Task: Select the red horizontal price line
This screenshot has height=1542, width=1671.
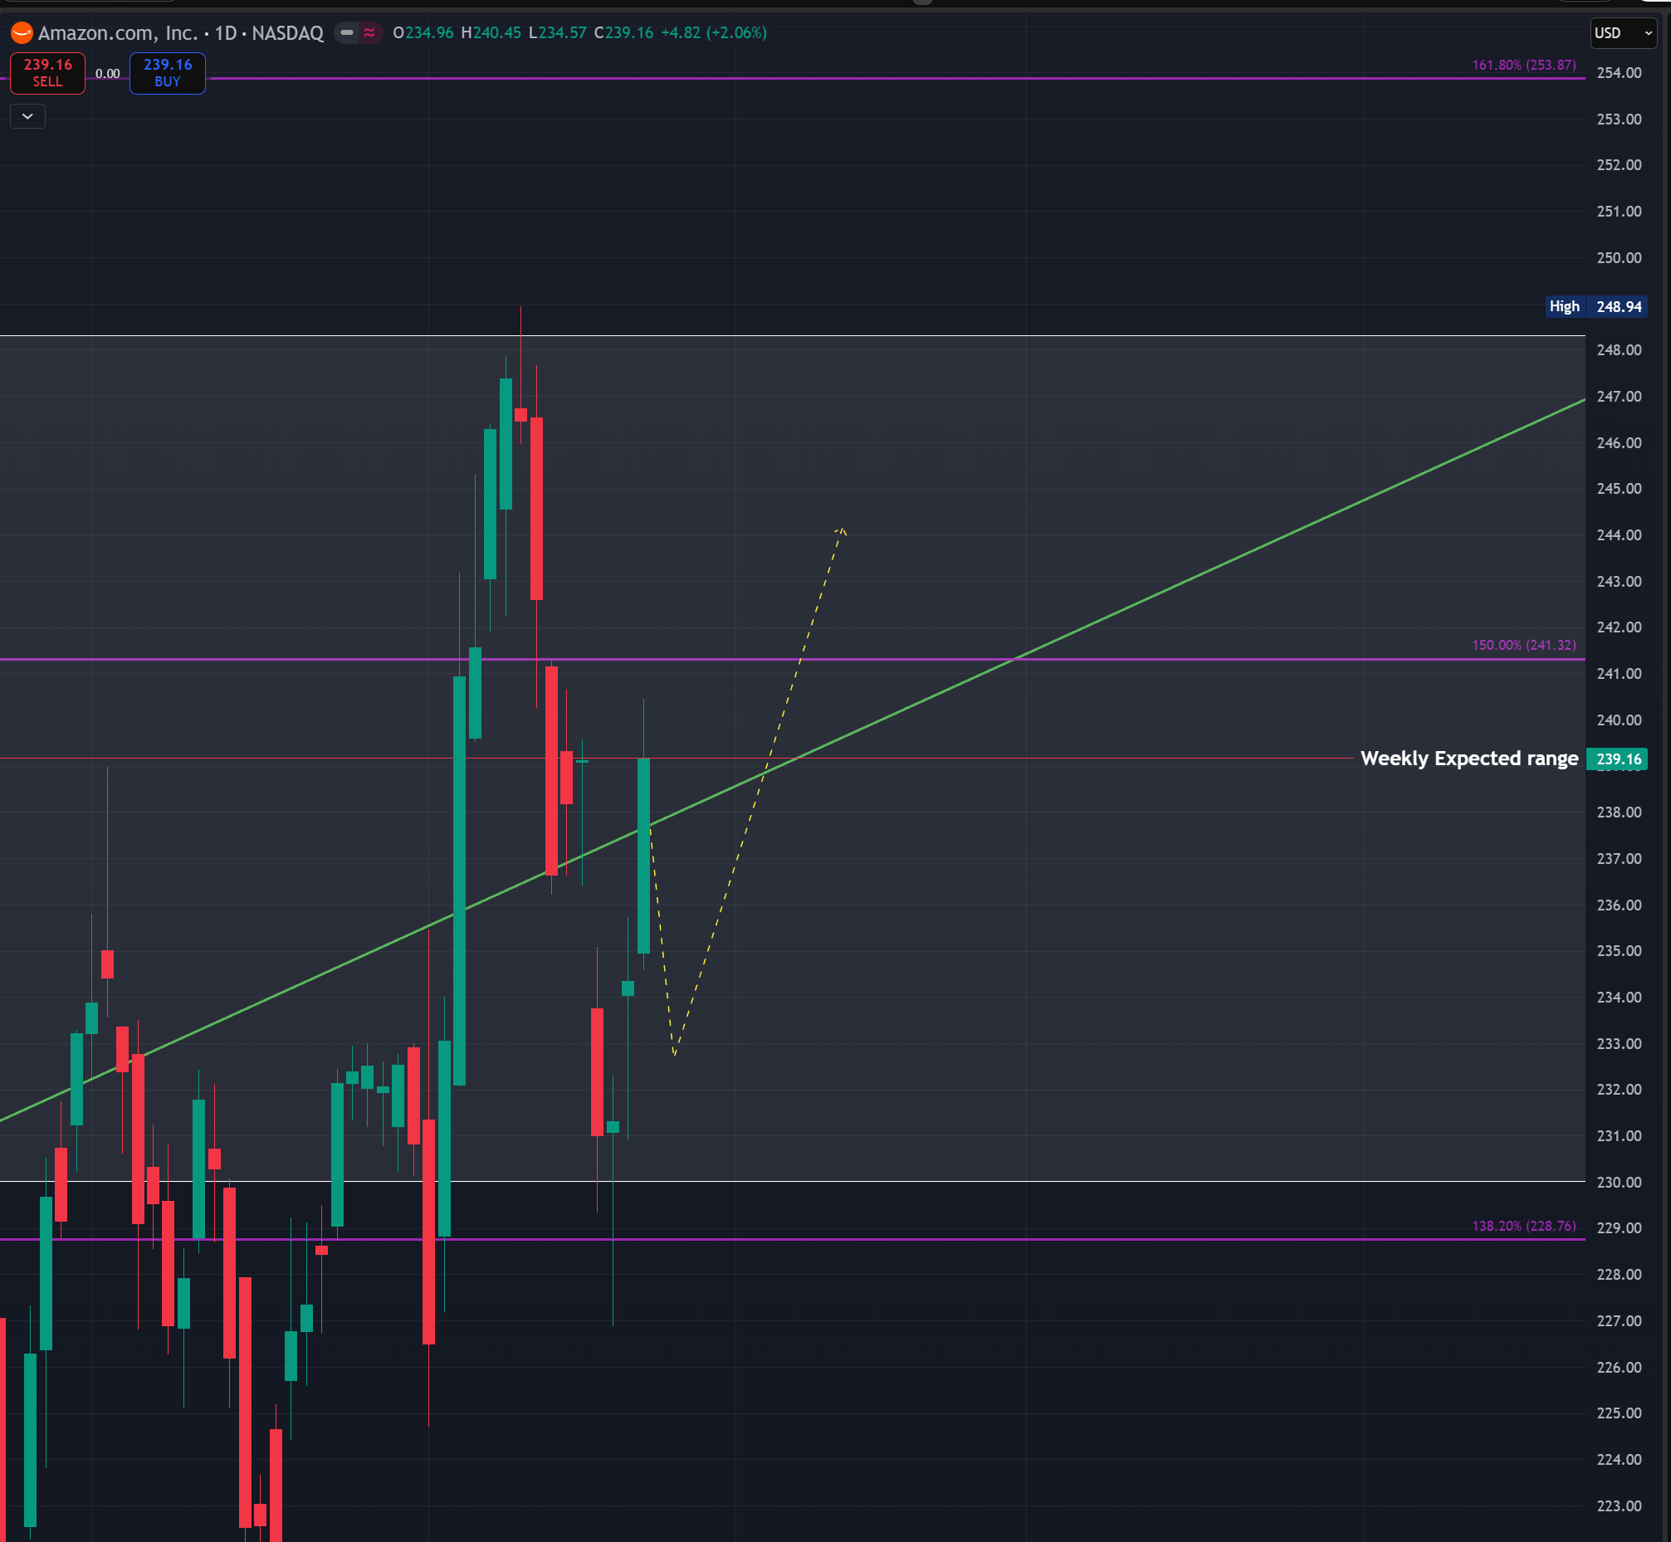Action: (1085, 758)
